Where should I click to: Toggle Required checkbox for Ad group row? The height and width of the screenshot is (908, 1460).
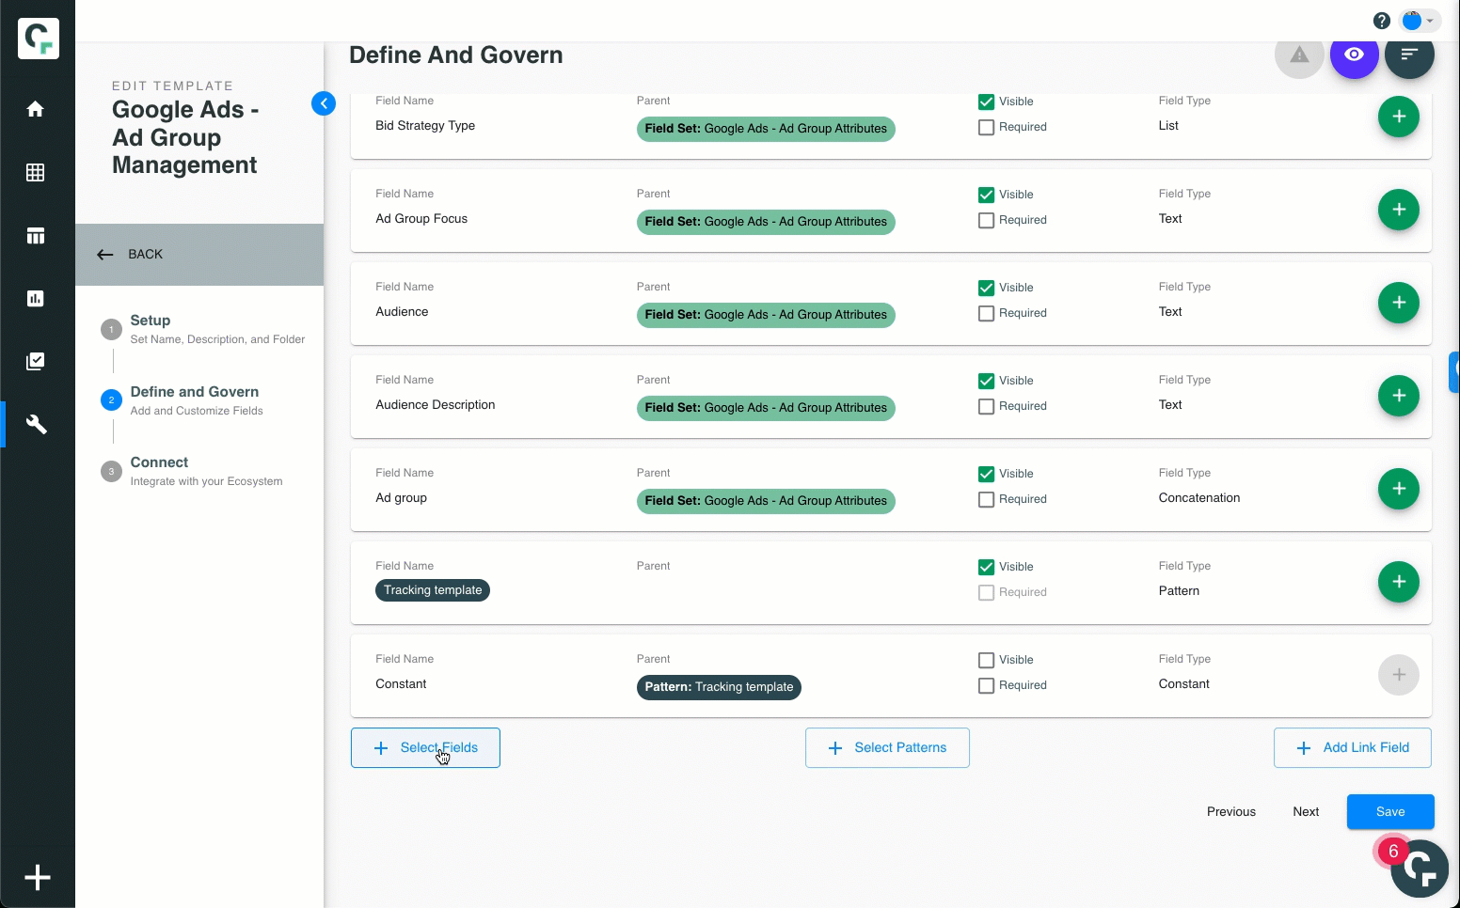(x=986, y=499)
